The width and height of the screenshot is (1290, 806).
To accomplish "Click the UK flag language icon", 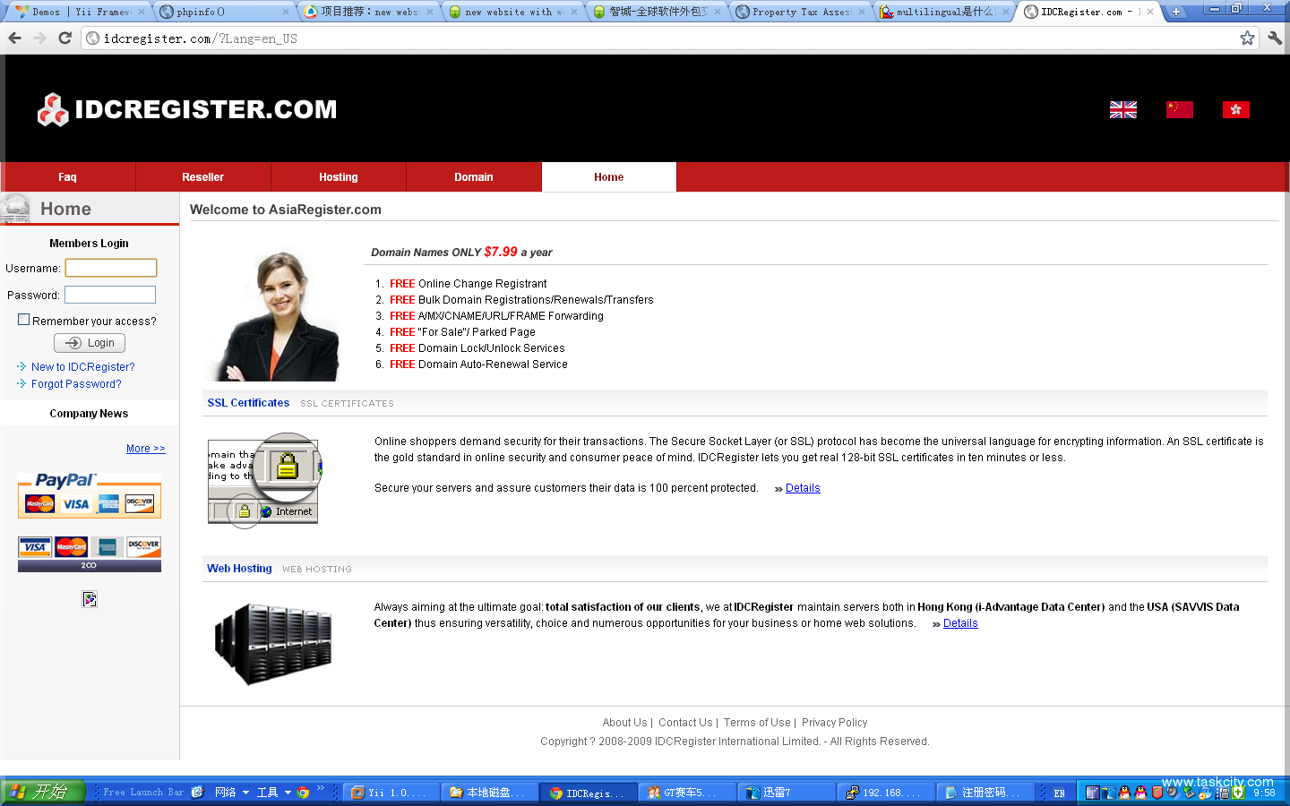I will [x=1122, y=109].
